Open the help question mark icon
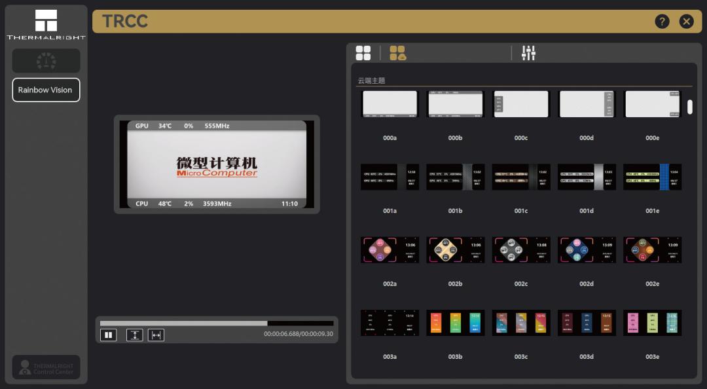This screenshot has height=389, width=707. point(662,21)
